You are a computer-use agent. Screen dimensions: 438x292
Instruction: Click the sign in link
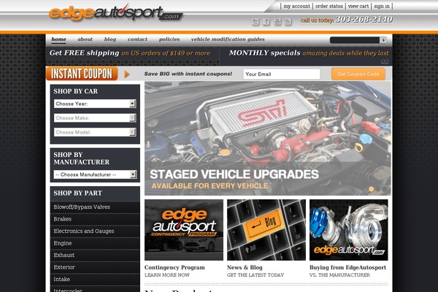coord(382,6)
